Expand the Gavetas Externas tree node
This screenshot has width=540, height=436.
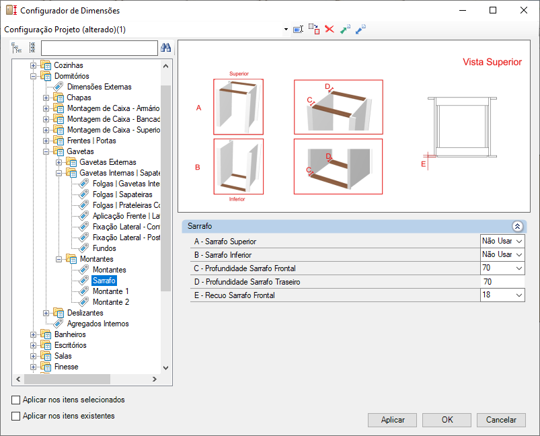(x=59, y=162)
